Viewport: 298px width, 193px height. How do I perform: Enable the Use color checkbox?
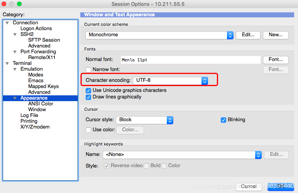tap(88, 130)
